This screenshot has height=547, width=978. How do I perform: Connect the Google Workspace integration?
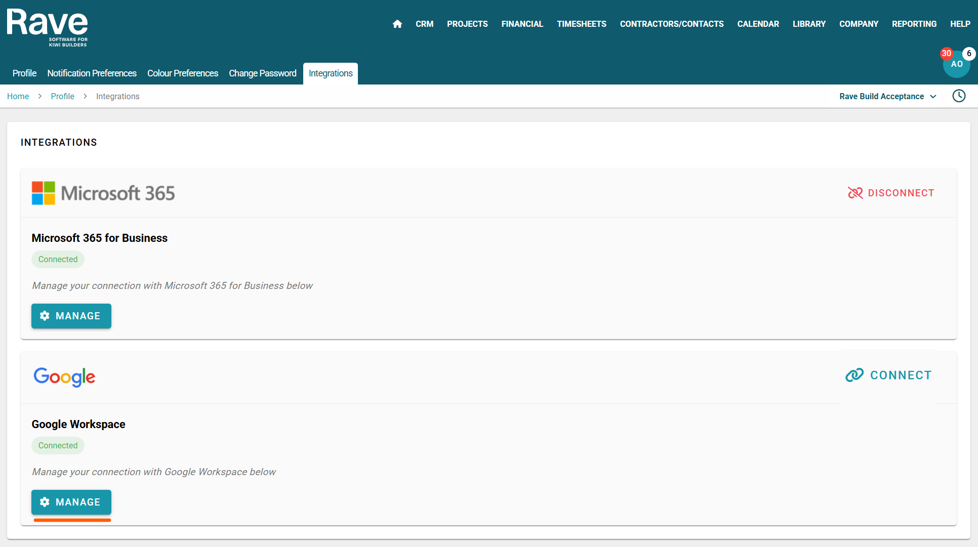(x=888, y=375)
